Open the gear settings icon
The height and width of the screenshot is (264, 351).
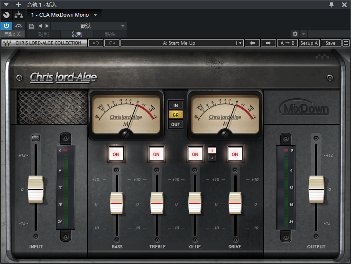coord(295,34)
